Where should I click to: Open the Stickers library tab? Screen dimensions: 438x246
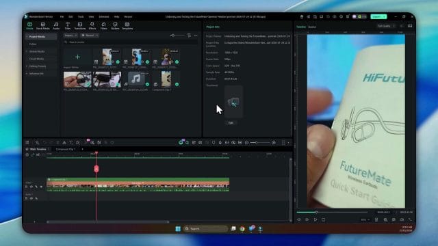115,26
